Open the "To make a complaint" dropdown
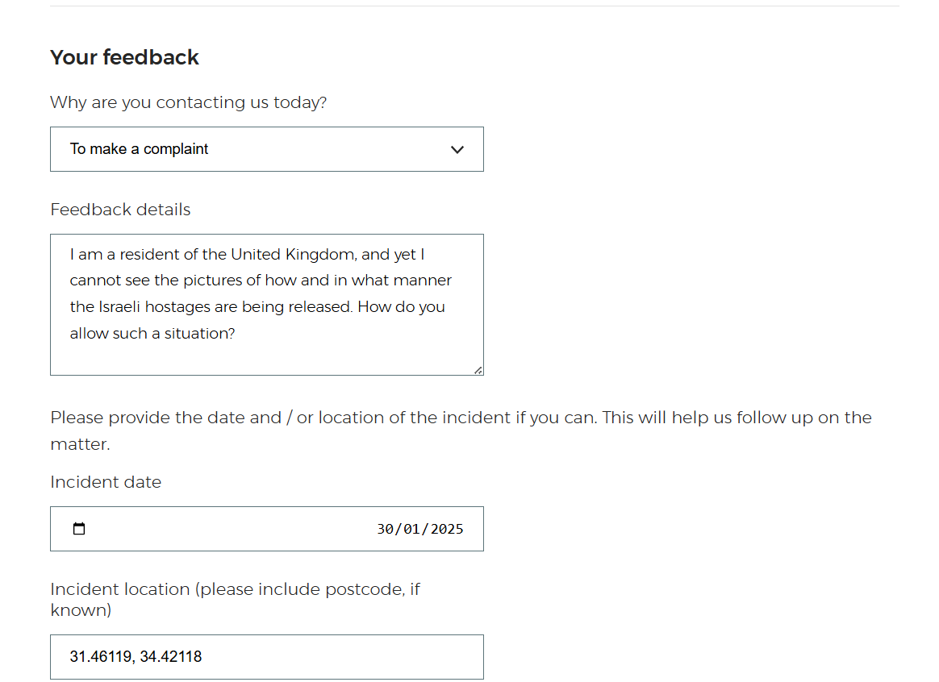Screen dimensions: 939x682 266,149
